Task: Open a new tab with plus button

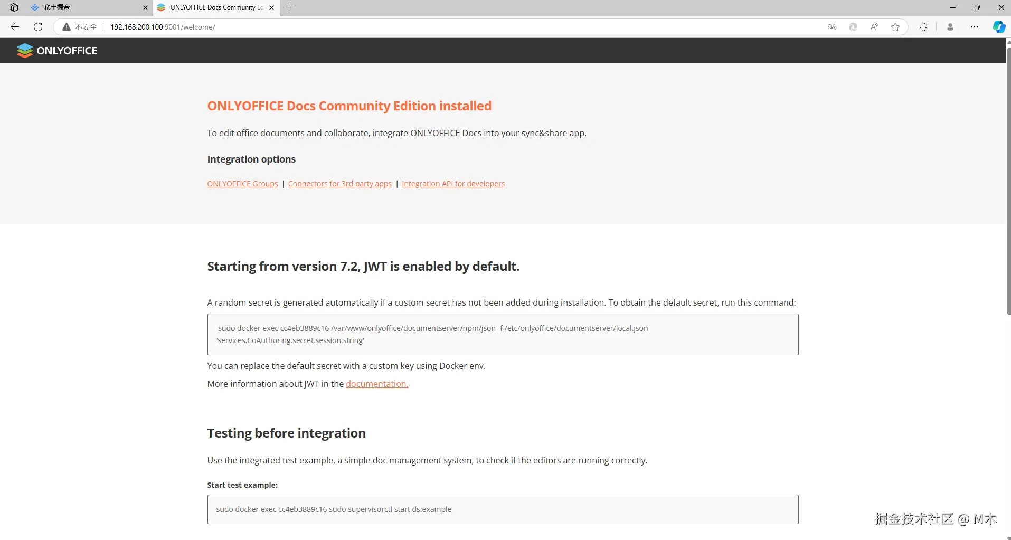Action: click(289, 7)
